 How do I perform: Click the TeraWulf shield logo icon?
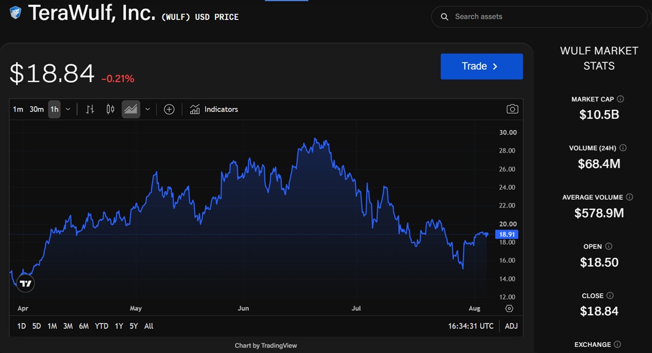pos(16,13)
